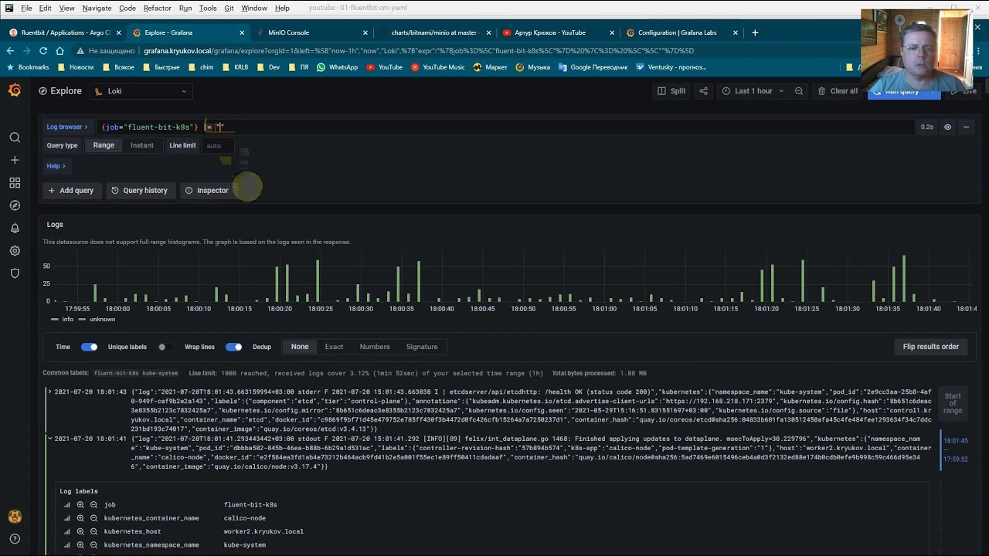Click Flip results order button
The width and height of the screenshot is (989, 556).
[x=930, y=347]
